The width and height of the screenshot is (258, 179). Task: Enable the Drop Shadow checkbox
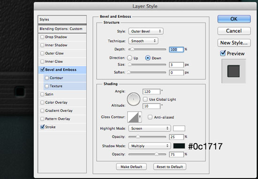[42, 37]
